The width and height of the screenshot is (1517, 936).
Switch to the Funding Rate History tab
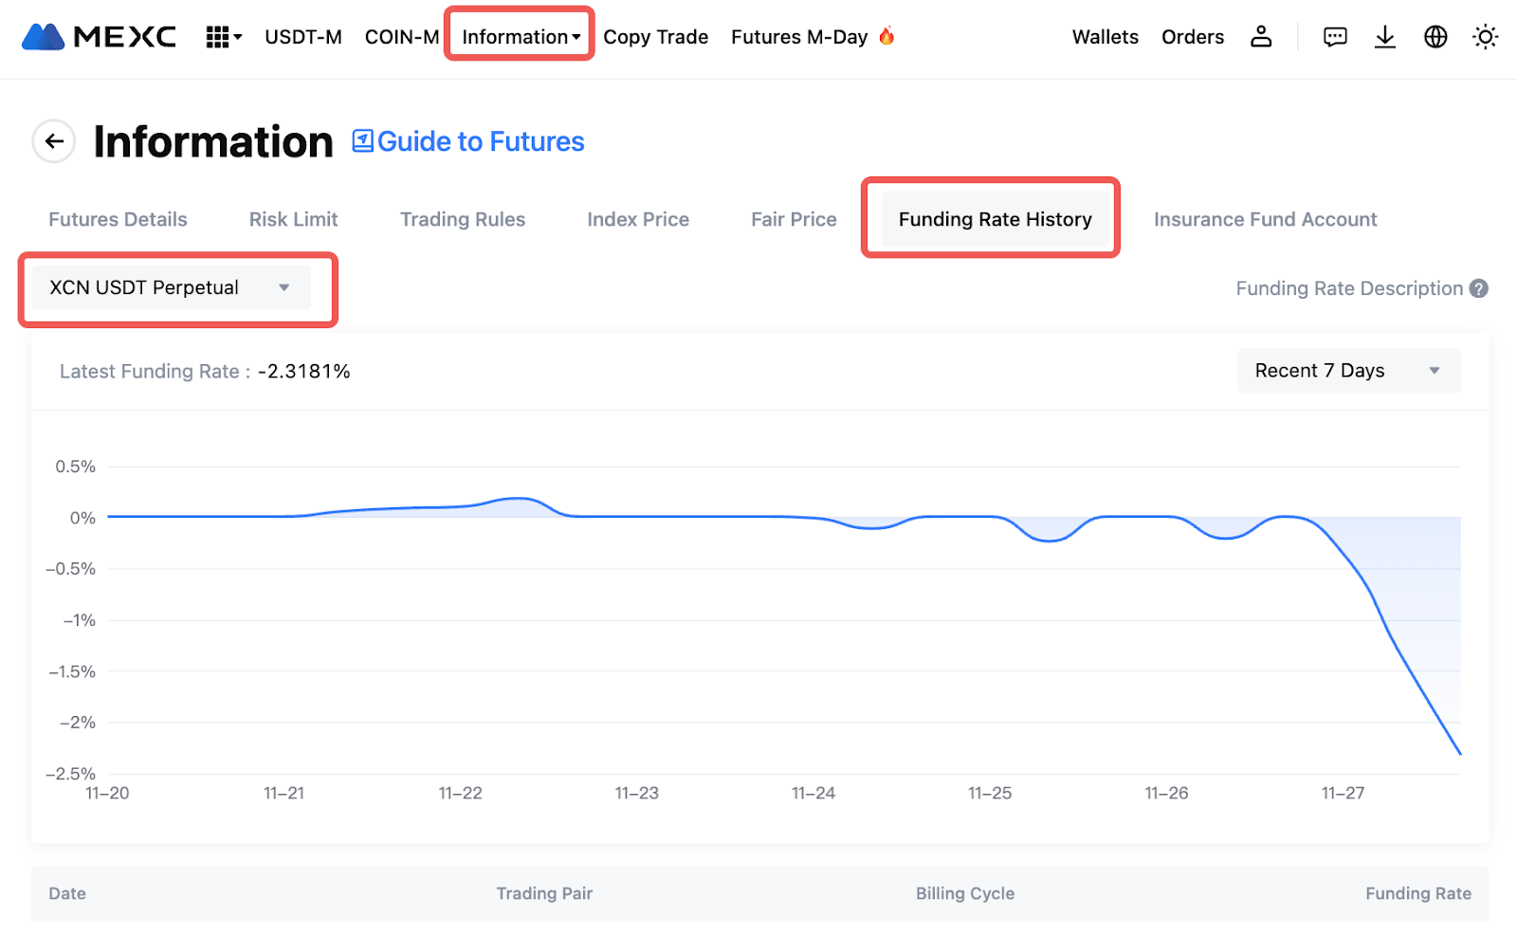pos(995,220)
